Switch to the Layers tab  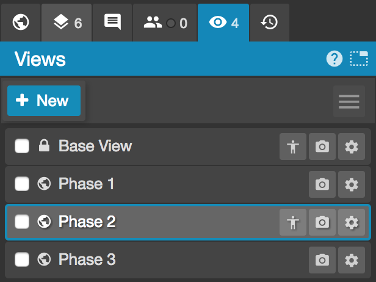[67, 23]
